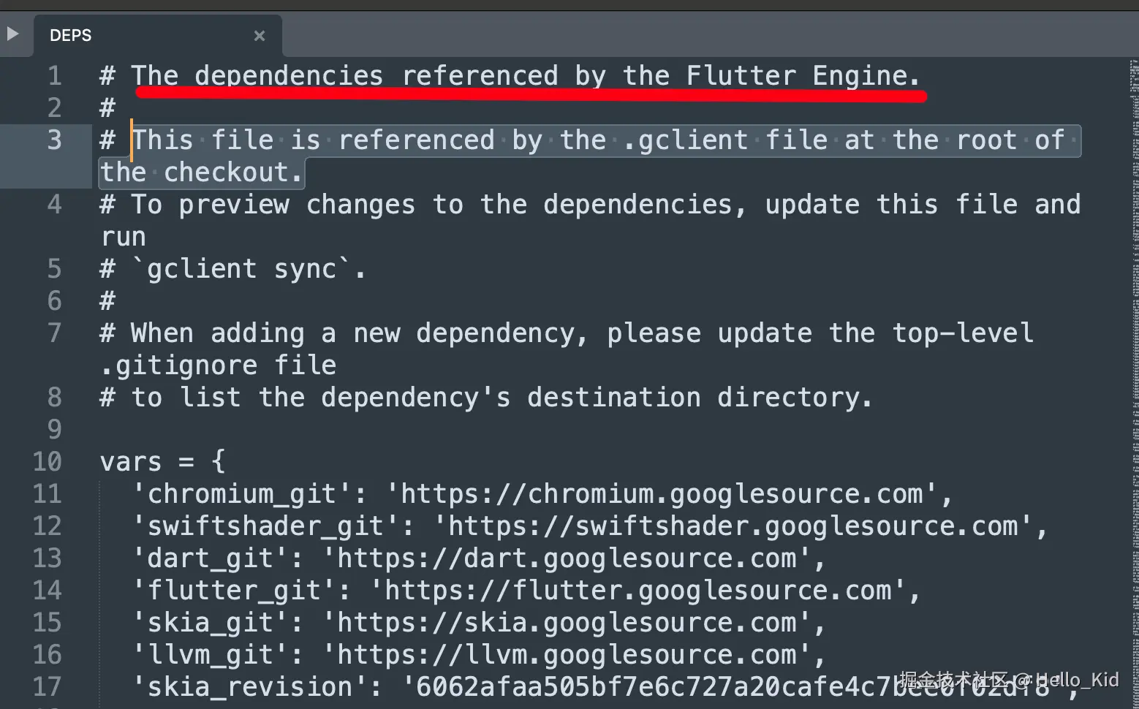Click on '.gclient' in the highlighted line
This screenshot has height=709, width=1139.
click(x=686, y=140)
